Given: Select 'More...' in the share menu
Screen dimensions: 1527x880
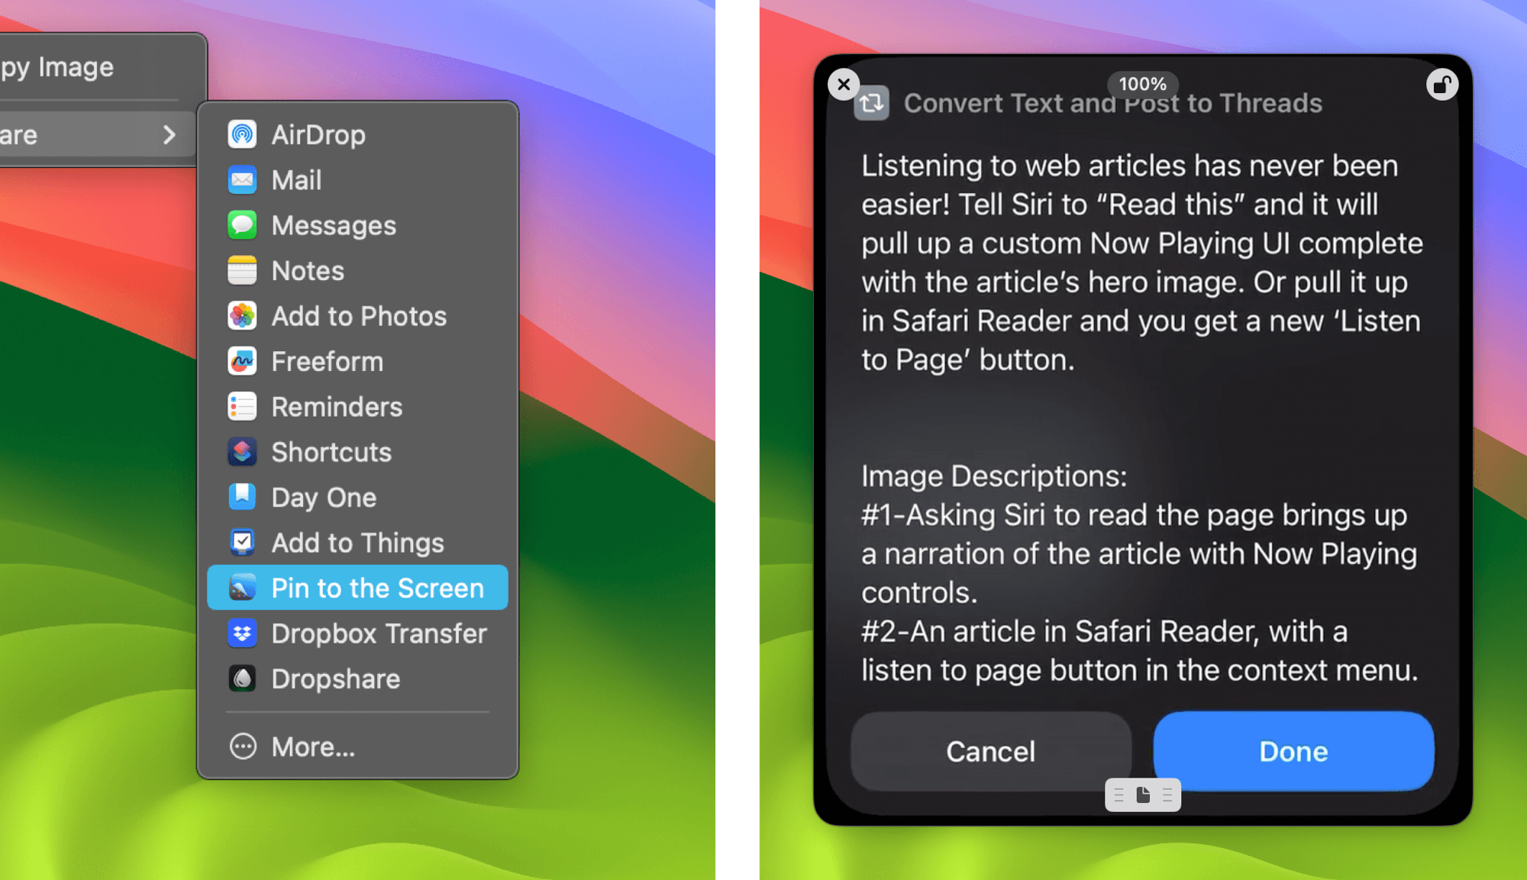Looking at the screenshot, I should click(x=312, y=746).
